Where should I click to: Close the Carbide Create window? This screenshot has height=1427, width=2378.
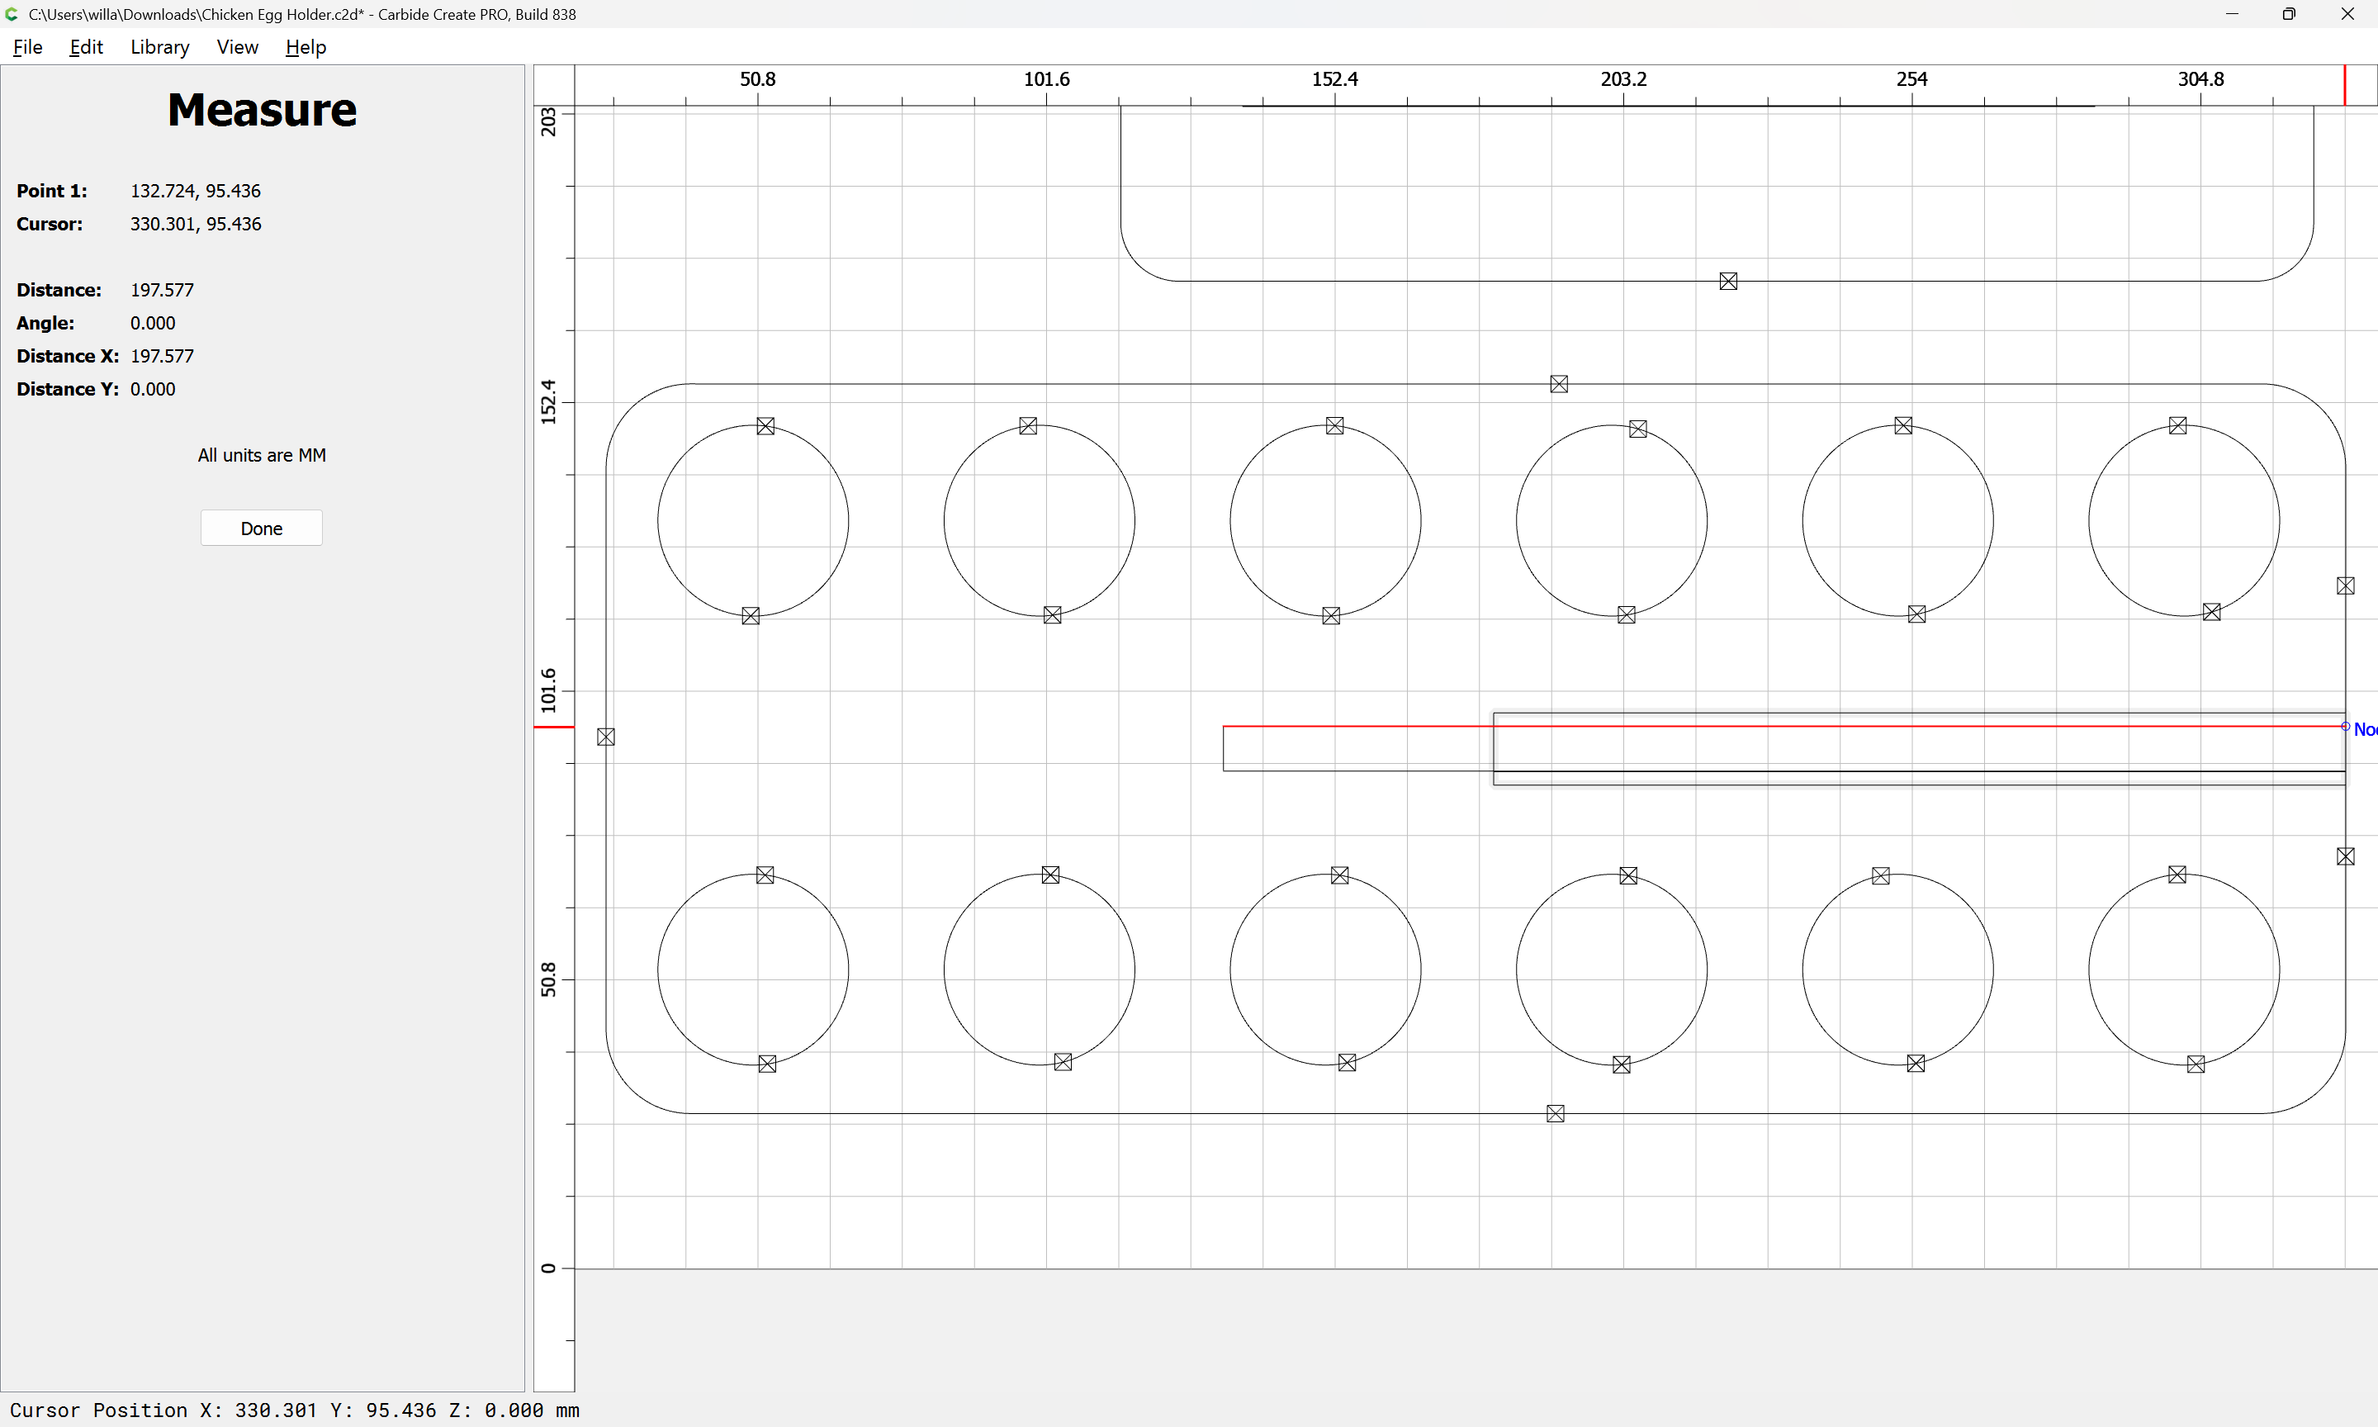[2347, 14]
